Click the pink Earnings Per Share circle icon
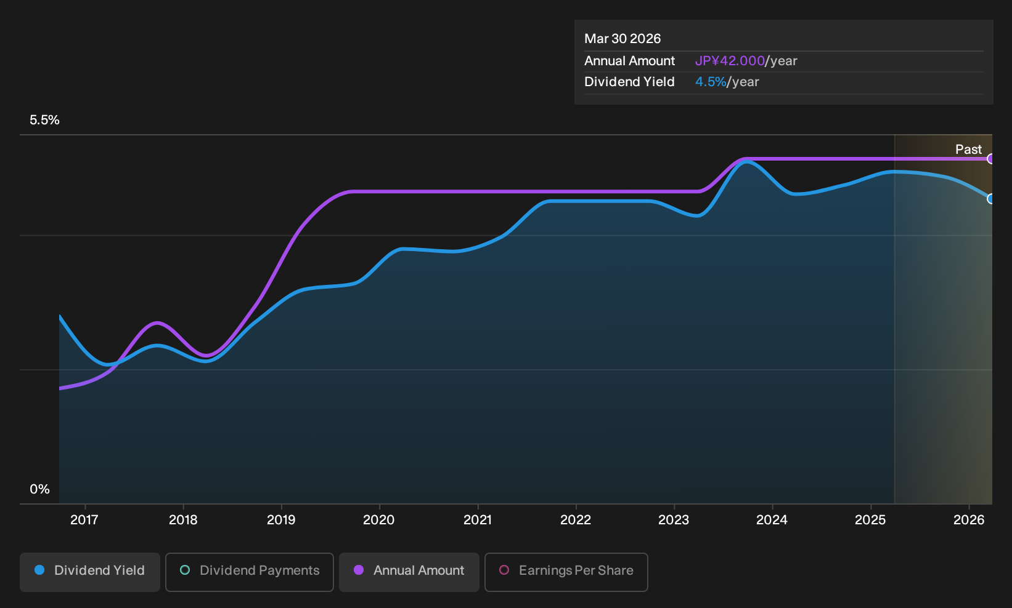The height and width of the screenshot is (608, 1012). [504, 570]
